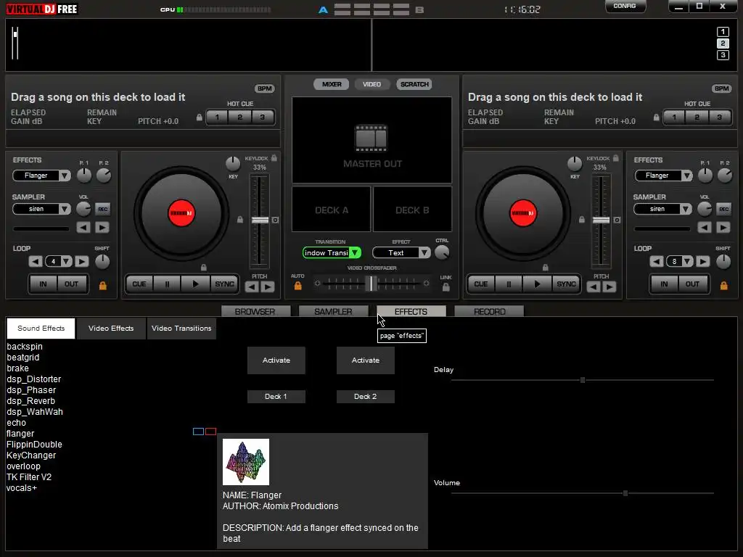Nudge left deck pitch down arrow
743x557 pixels.
click(x=252, y=286)
